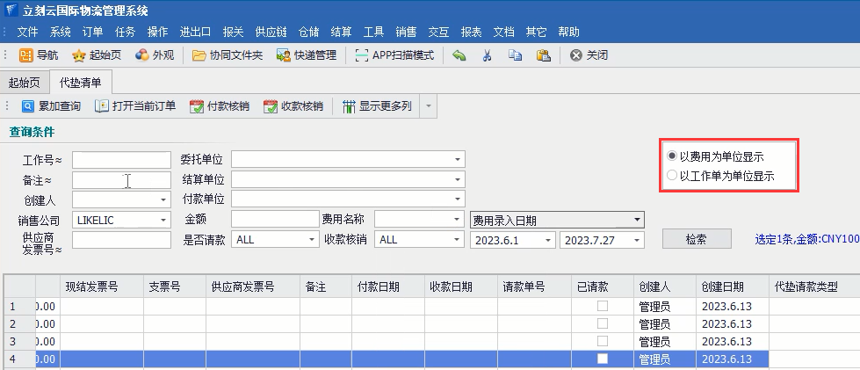Click into the 工作号 input field
This screenshot has width=860, height=370.
[122, 160]
